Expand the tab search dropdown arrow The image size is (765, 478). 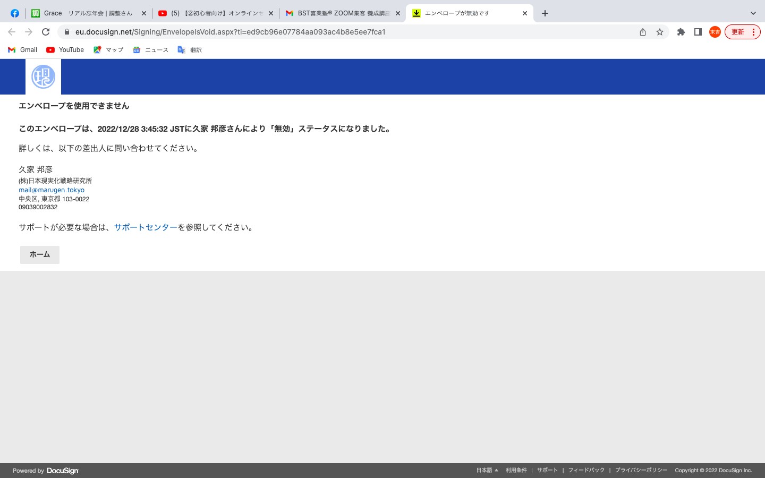pos(753,13)
